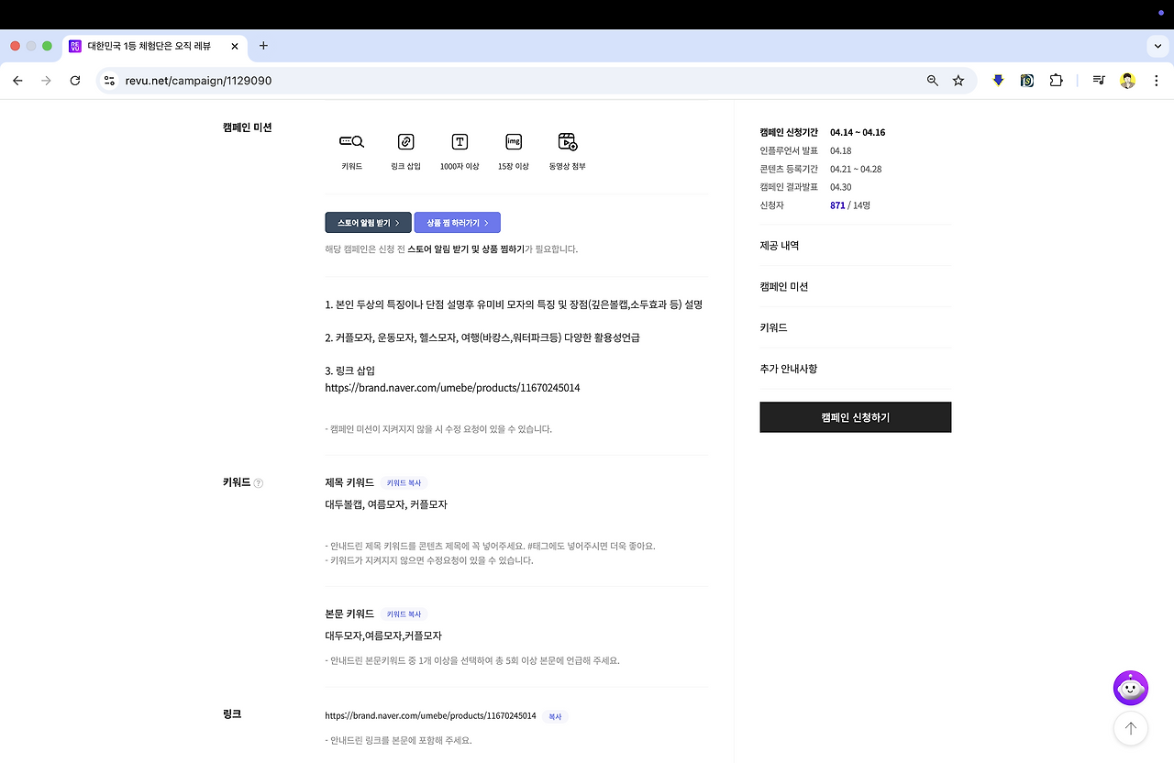
Task: Click the 15장 이상 image mission icon
Action: pyautogui.click(x=513, y=142)
